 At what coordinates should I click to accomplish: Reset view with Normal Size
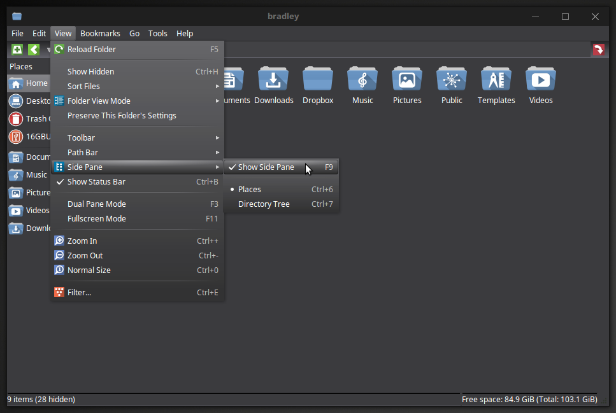[89, 270]
